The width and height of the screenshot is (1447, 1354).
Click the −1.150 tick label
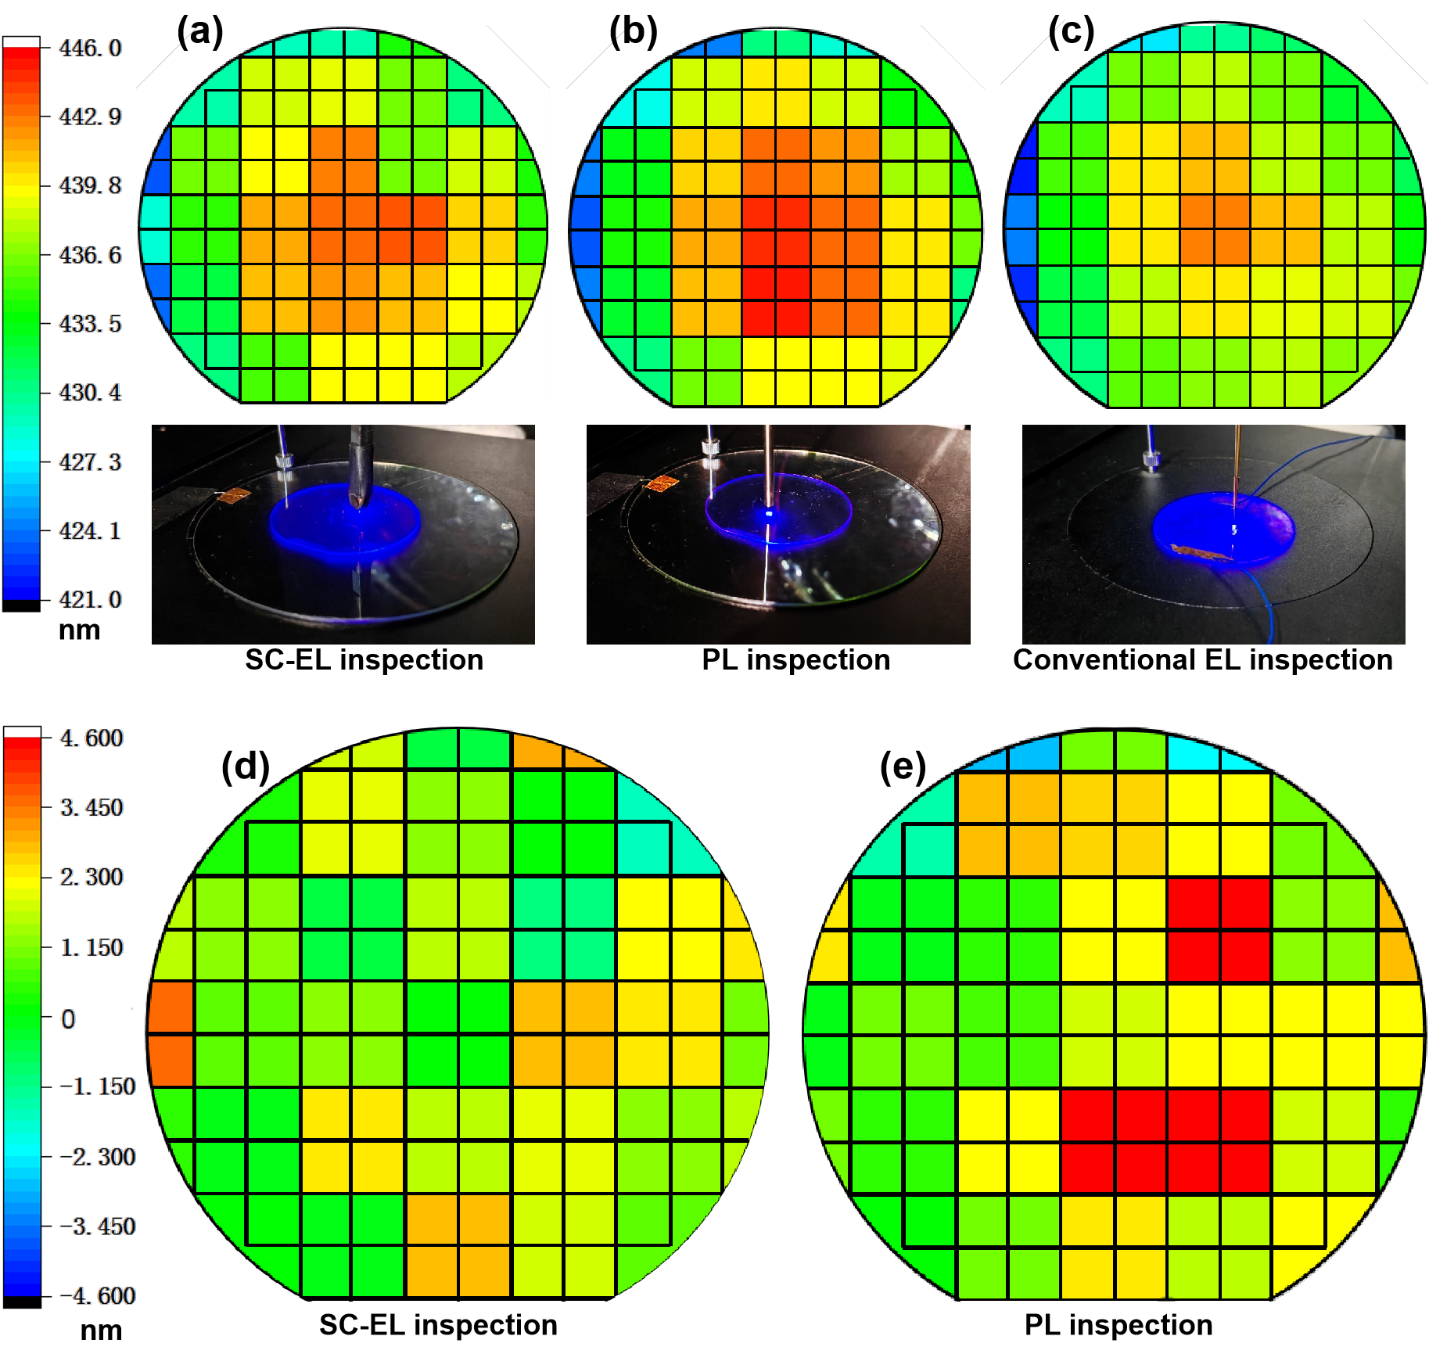tap(98, 1086)
